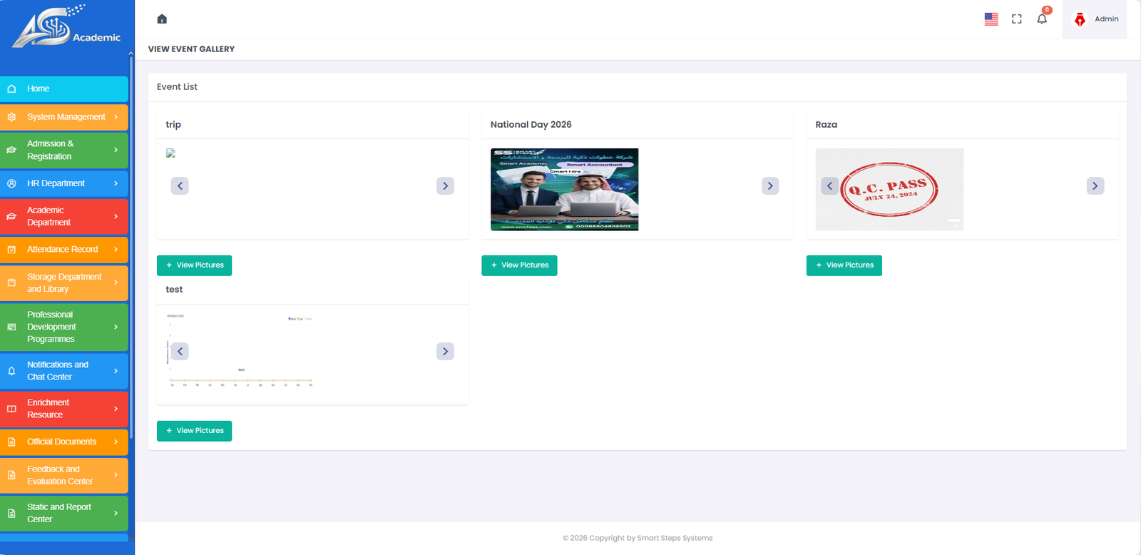The width and height of the screenshot is (1141, 555).
Task: Expand the Attendance Record submenu
Action: [x=64, y=250]
